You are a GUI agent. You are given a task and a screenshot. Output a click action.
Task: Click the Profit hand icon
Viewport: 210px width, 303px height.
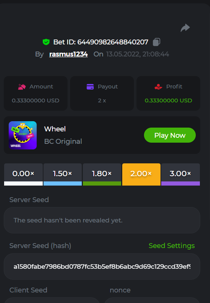(158, 87)
